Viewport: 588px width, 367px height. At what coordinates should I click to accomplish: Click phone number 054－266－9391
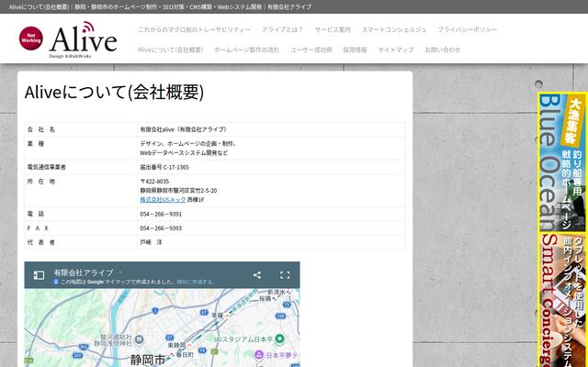(x=161, y=214)
